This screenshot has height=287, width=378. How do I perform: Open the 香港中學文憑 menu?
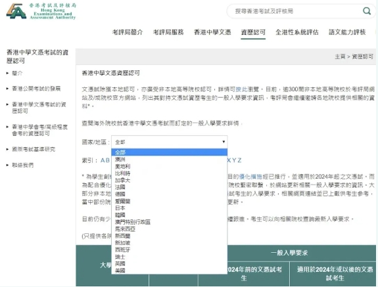212,32
